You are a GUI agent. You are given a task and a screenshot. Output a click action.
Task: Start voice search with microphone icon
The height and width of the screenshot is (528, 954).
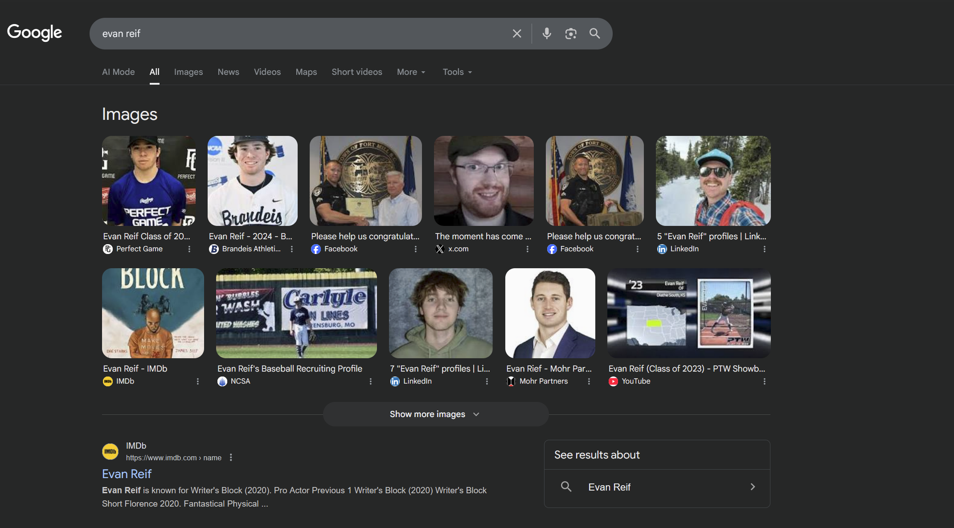coord(547,33)
